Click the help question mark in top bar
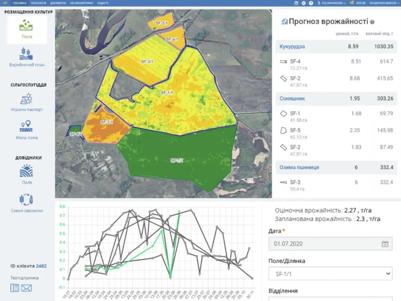401x301 pixels. [311, 3]
